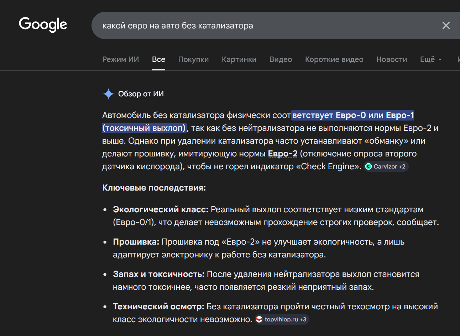Open the topvihlop.ru +3 source chip
Screen dimensions: 460x336
coord(282,319)
